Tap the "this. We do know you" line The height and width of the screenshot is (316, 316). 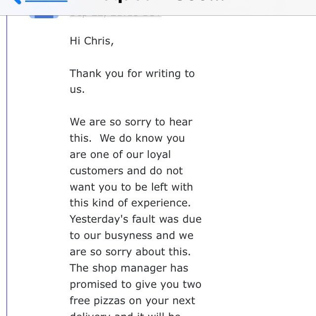[x=127, y=138]
